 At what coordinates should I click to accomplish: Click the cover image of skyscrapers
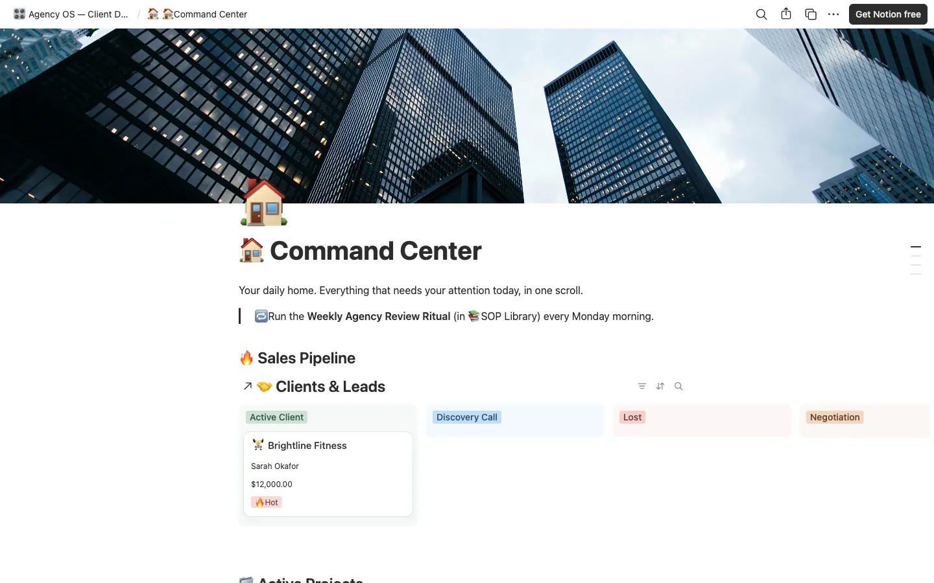point(467,116)
